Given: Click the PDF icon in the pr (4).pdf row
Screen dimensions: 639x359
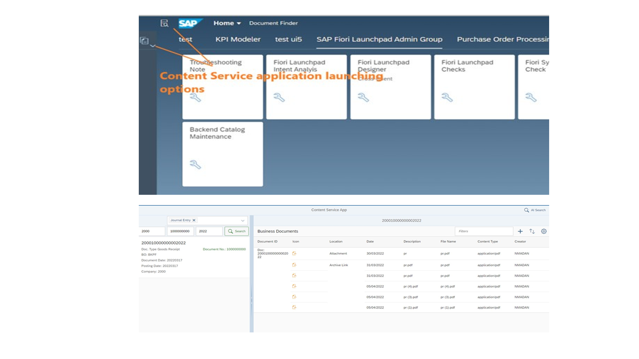Looking at the screenshot, I should click(294, 286).
